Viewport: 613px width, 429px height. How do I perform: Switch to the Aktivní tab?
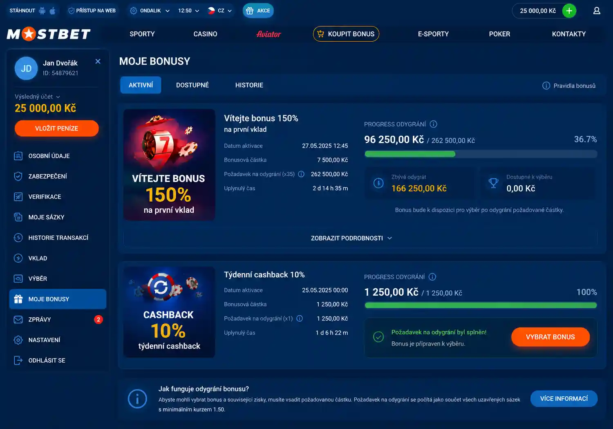[x=141, y=85]
